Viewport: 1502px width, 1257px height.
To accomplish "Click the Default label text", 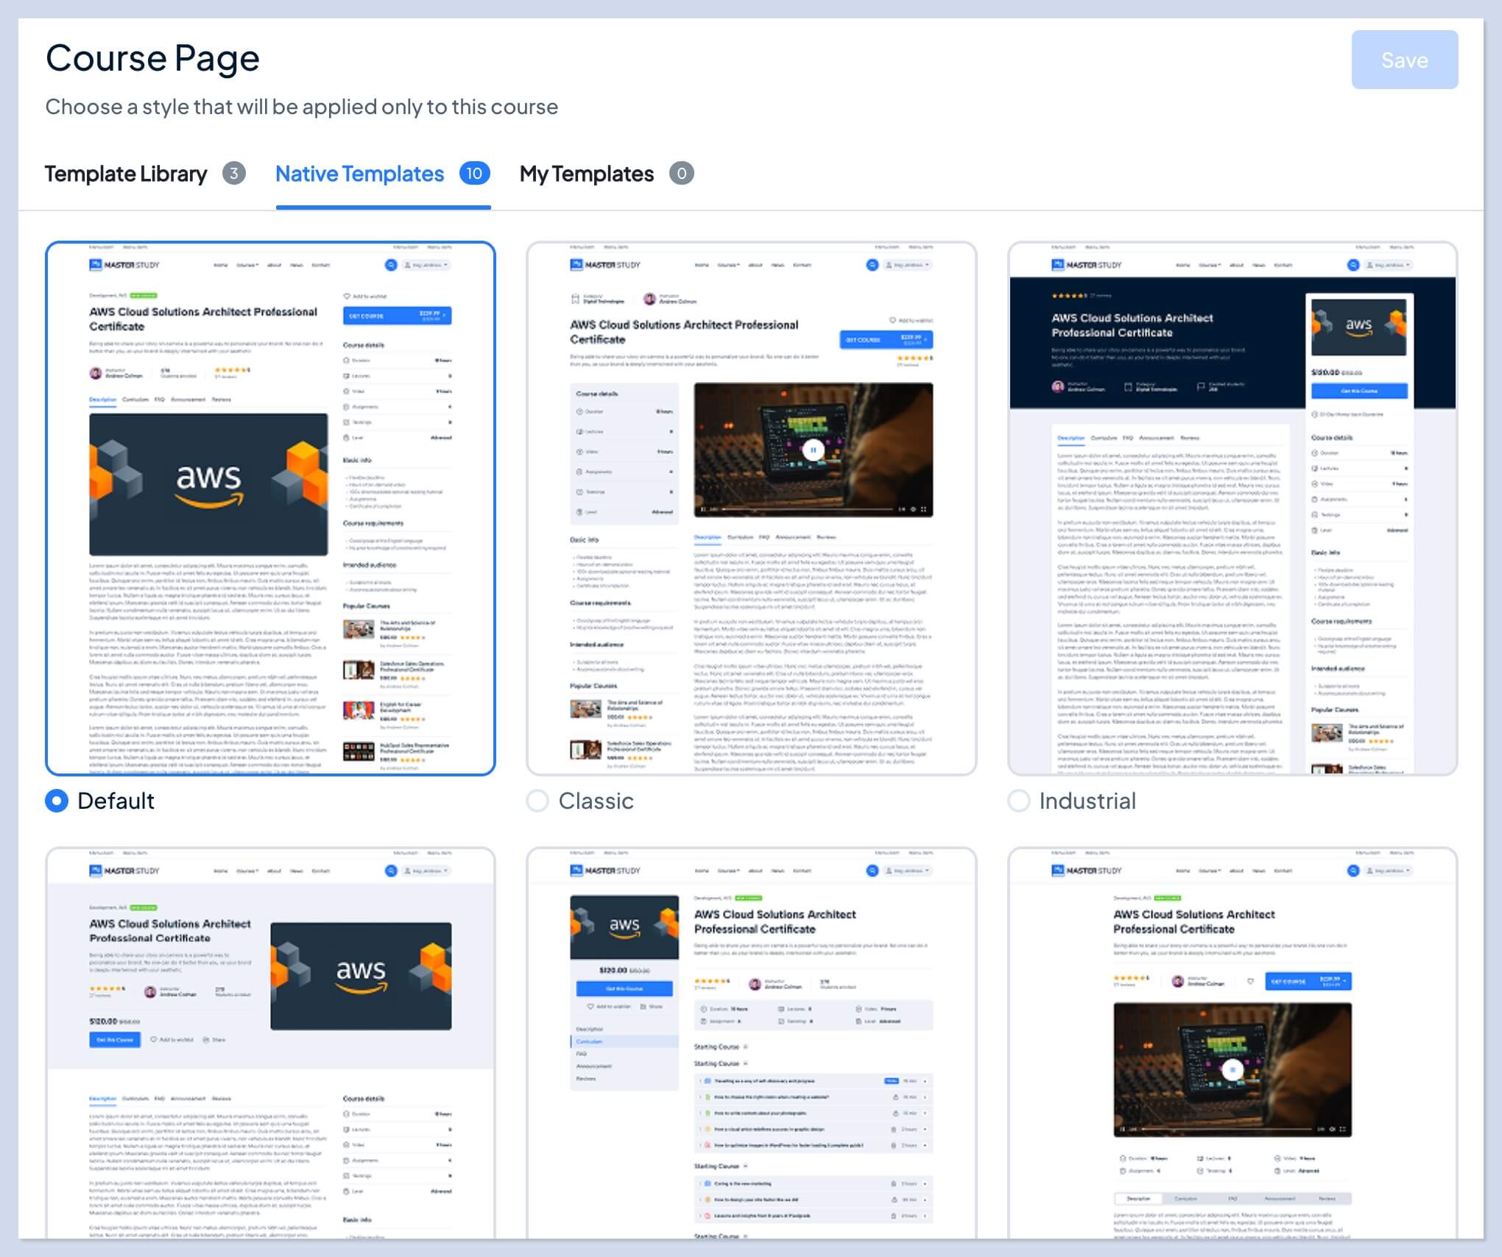I will coord(116,801).
